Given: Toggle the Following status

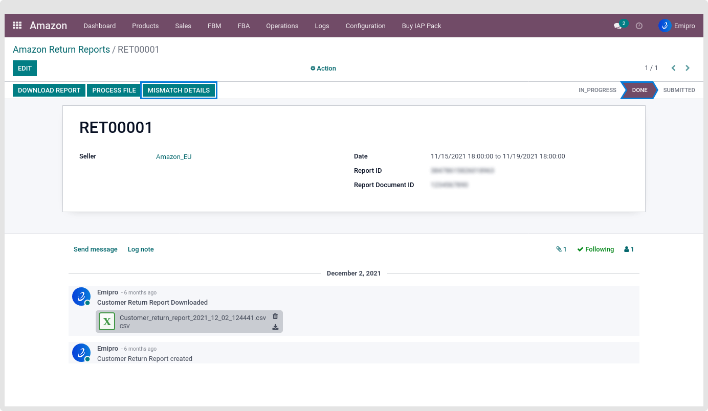Looking at the screenshot, I should tap(595, 249).
